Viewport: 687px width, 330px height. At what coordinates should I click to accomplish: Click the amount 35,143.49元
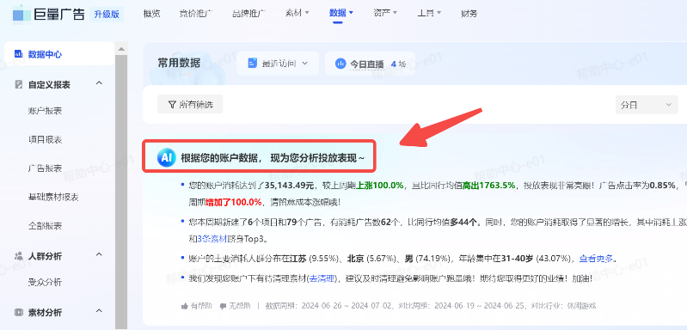tap(289, 185)
